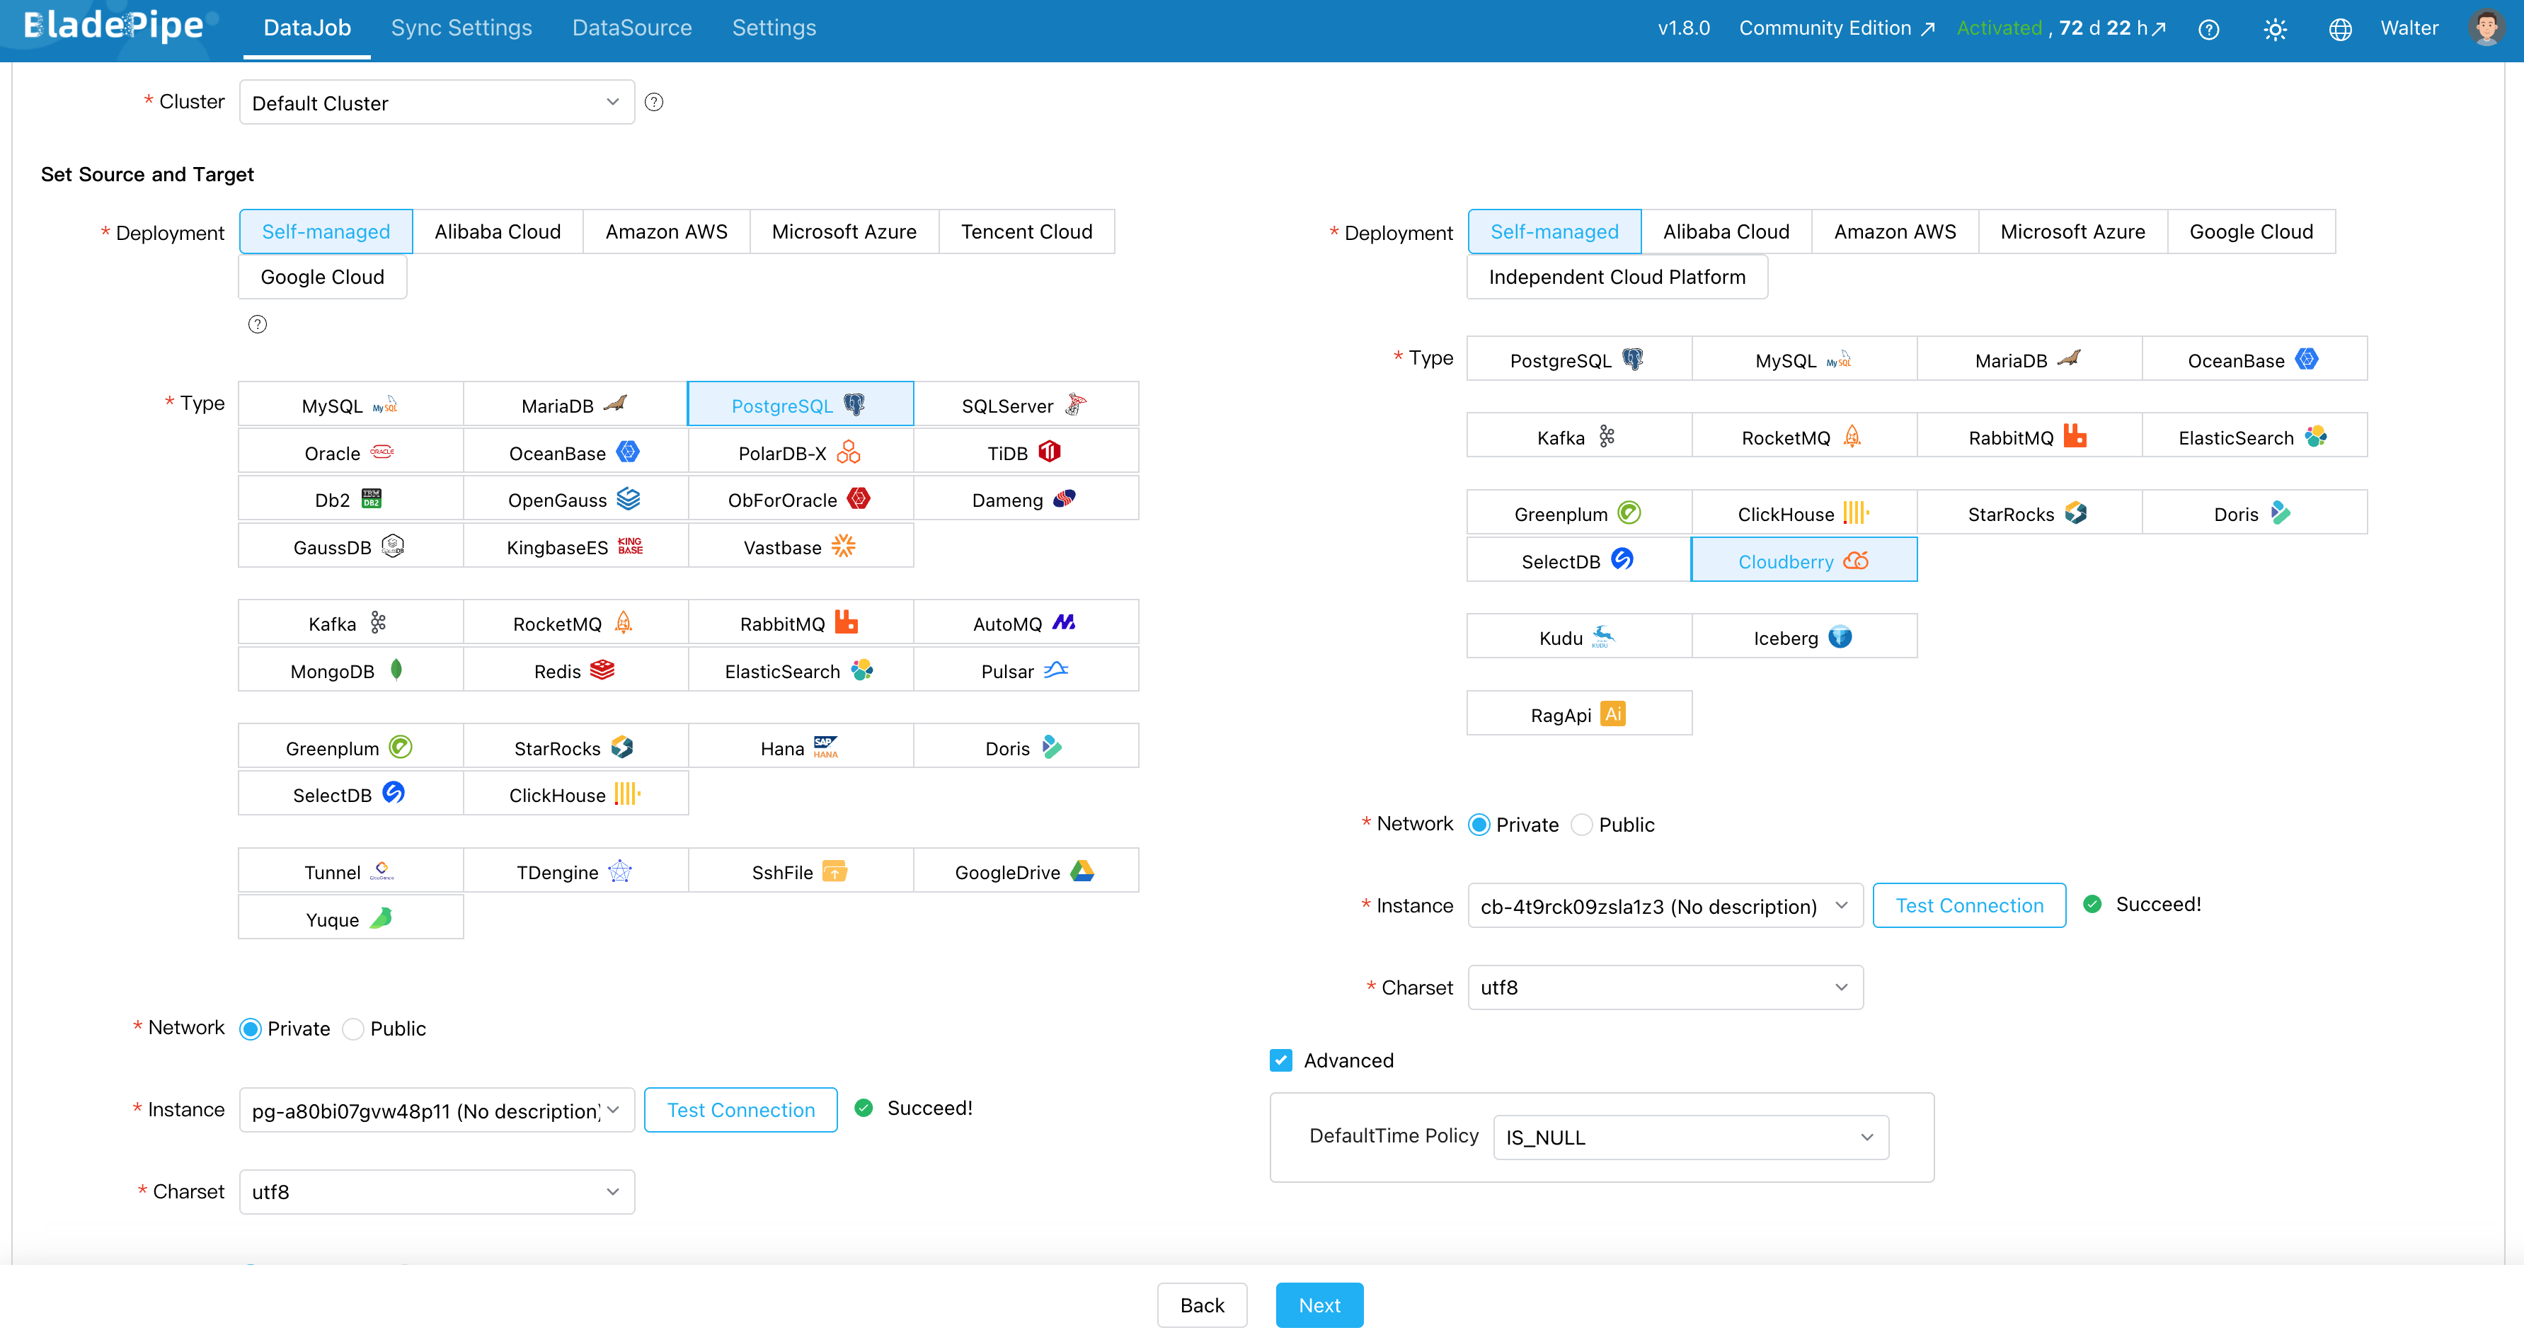Select Oracle as source type
Viewport: 2524px width, 1335px height.
click(351, 452)
